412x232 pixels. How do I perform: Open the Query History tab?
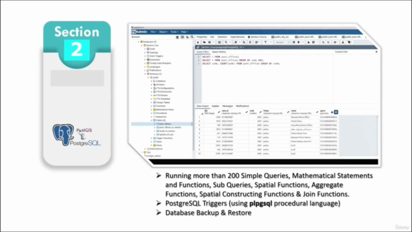point(219,52)
